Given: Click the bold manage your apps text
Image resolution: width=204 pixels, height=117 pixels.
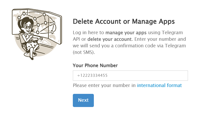Looking at the screenshot, I should click(126, 33).
